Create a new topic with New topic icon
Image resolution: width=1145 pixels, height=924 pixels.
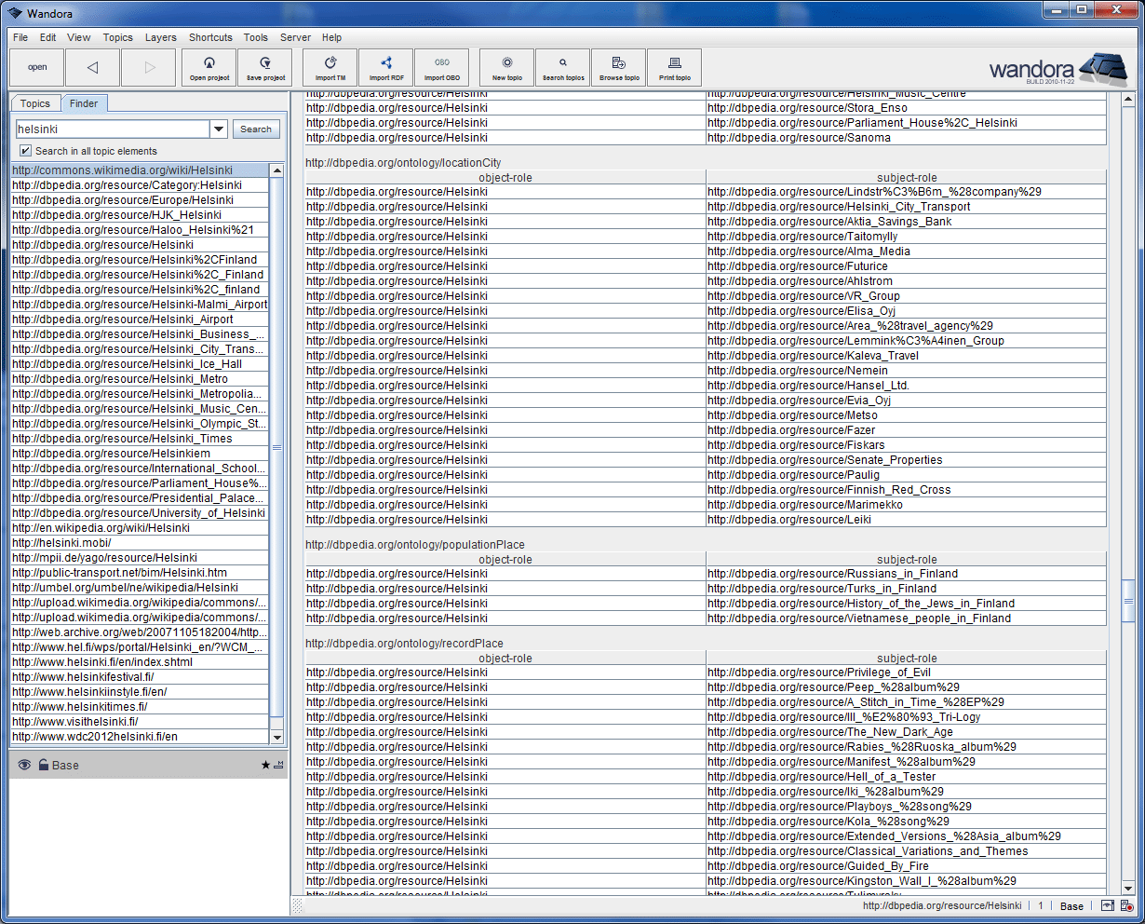[505, 67]
